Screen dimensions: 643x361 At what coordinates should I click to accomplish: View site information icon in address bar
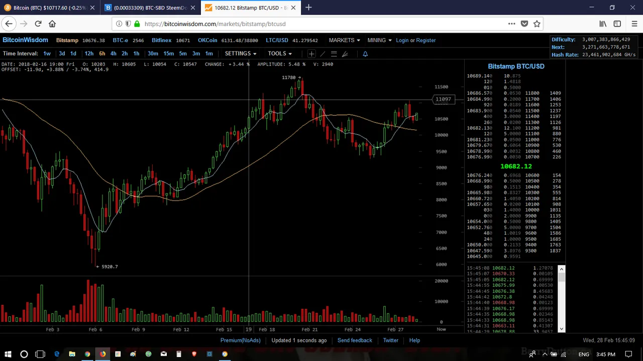pyautogui.click(x=119, y=24)
